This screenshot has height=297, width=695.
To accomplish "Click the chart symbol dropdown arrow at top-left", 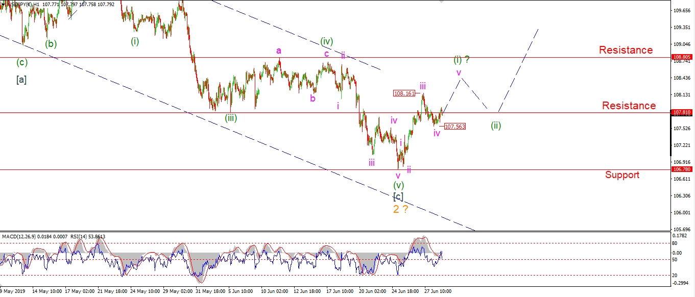I will click(x=3, y=5).
